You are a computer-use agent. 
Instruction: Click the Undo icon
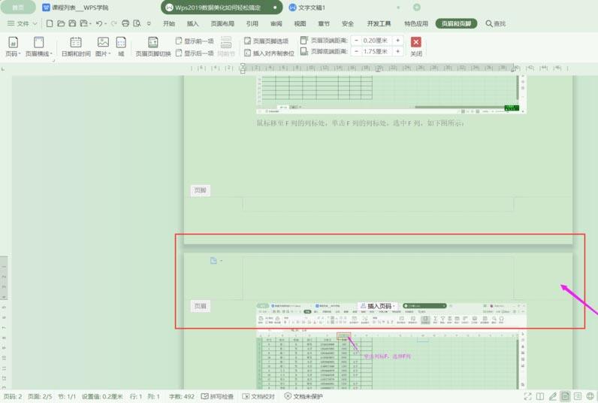[101, 23]
